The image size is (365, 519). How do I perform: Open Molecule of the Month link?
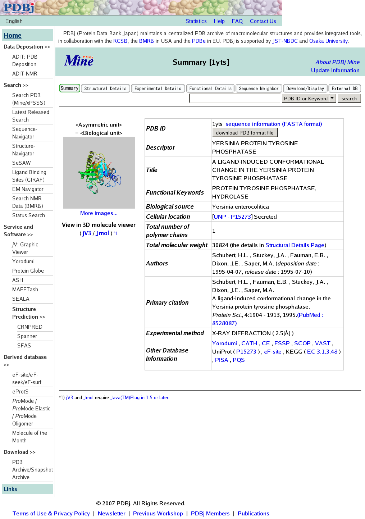pos(29,437)
